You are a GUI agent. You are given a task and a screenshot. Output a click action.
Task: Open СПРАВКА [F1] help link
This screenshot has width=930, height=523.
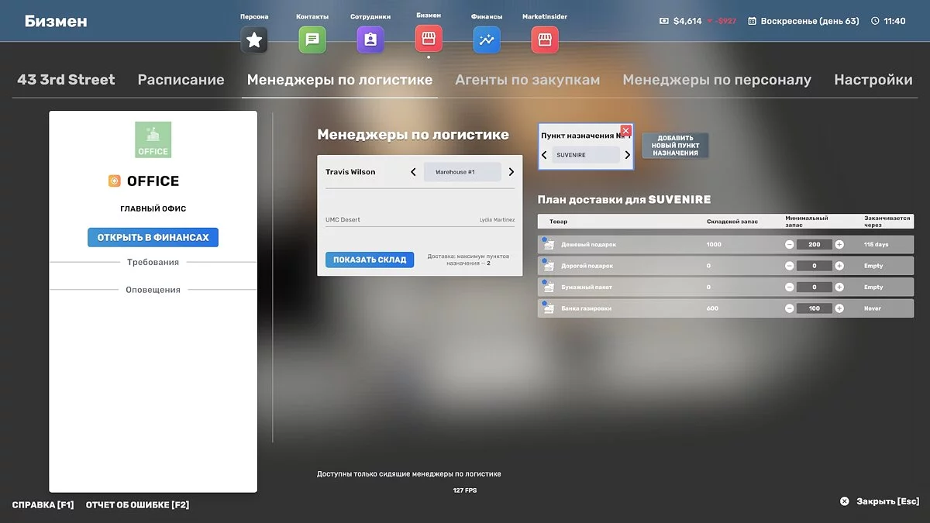tap(43, 504)
